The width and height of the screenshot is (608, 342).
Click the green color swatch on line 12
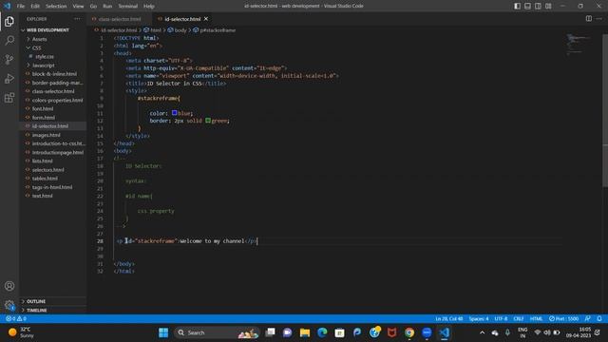208,121
